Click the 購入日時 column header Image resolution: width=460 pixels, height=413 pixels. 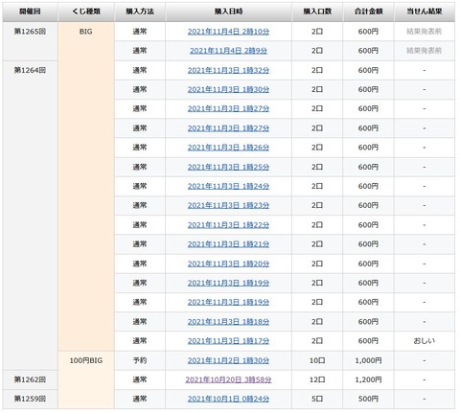click(x=228, y=11)
